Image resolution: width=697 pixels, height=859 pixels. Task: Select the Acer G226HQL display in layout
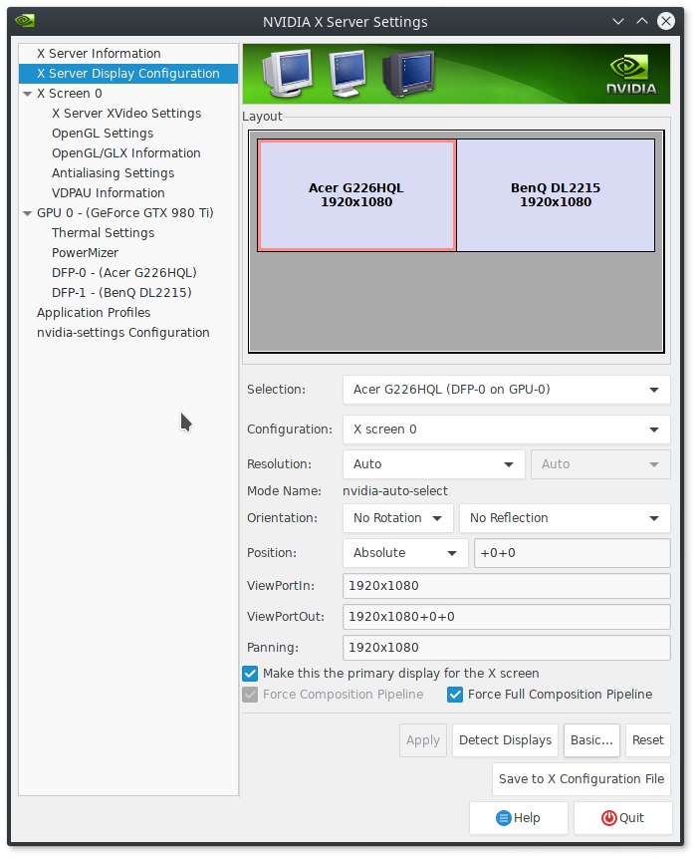356,195
